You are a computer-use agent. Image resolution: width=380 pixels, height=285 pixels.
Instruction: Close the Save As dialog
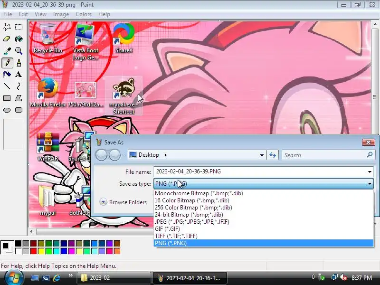point(368,142)
